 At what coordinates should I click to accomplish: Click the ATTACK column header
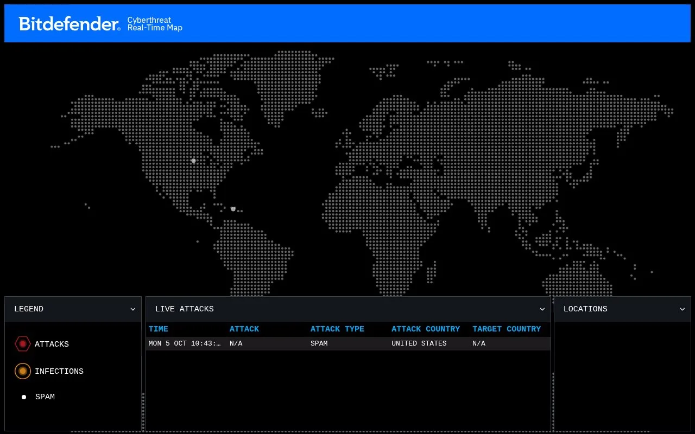click(244, 329)
